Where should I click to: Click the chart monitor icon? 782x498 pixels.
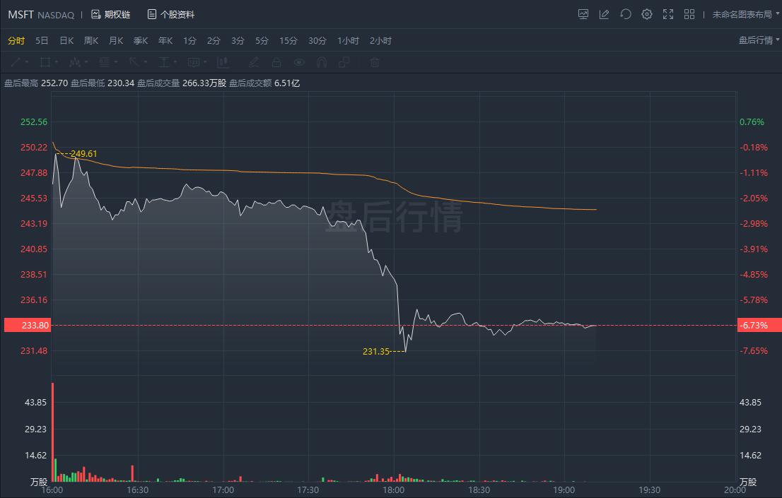583,14
